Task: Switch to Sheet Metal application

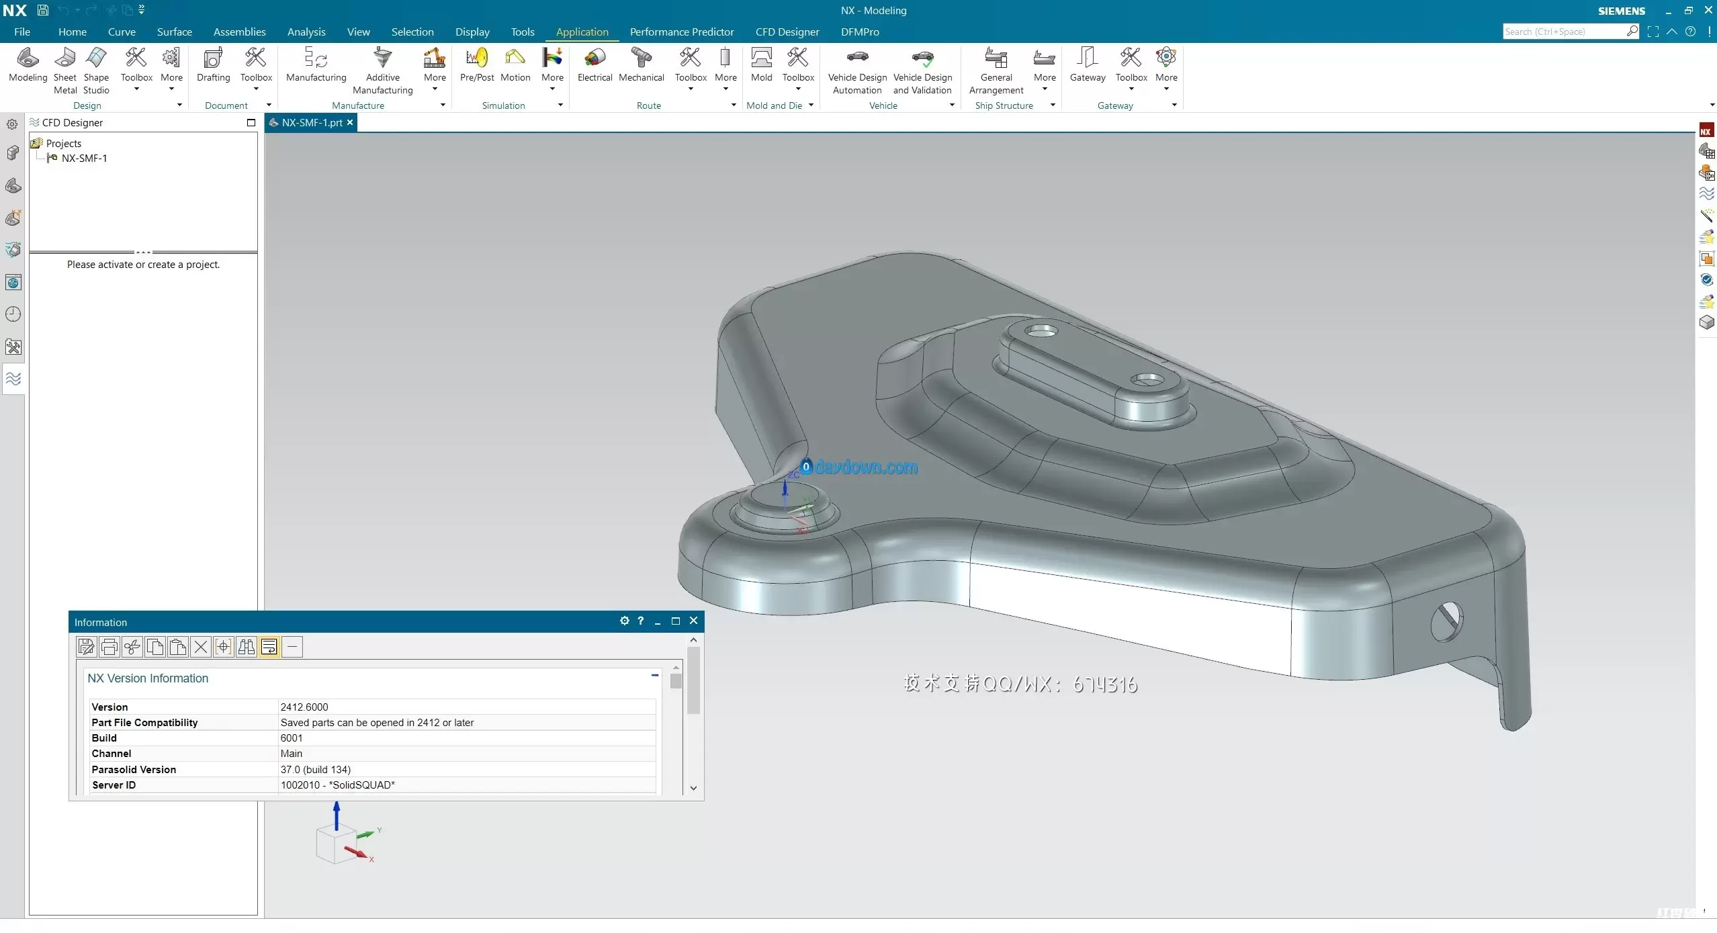Action: pyautogui.click(x=65, y=71)
